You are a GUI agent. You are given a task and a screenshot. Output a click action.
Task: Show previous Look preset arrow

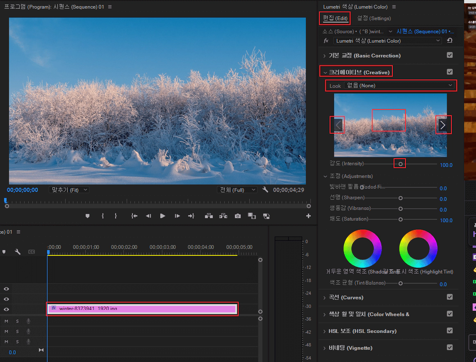338,125
